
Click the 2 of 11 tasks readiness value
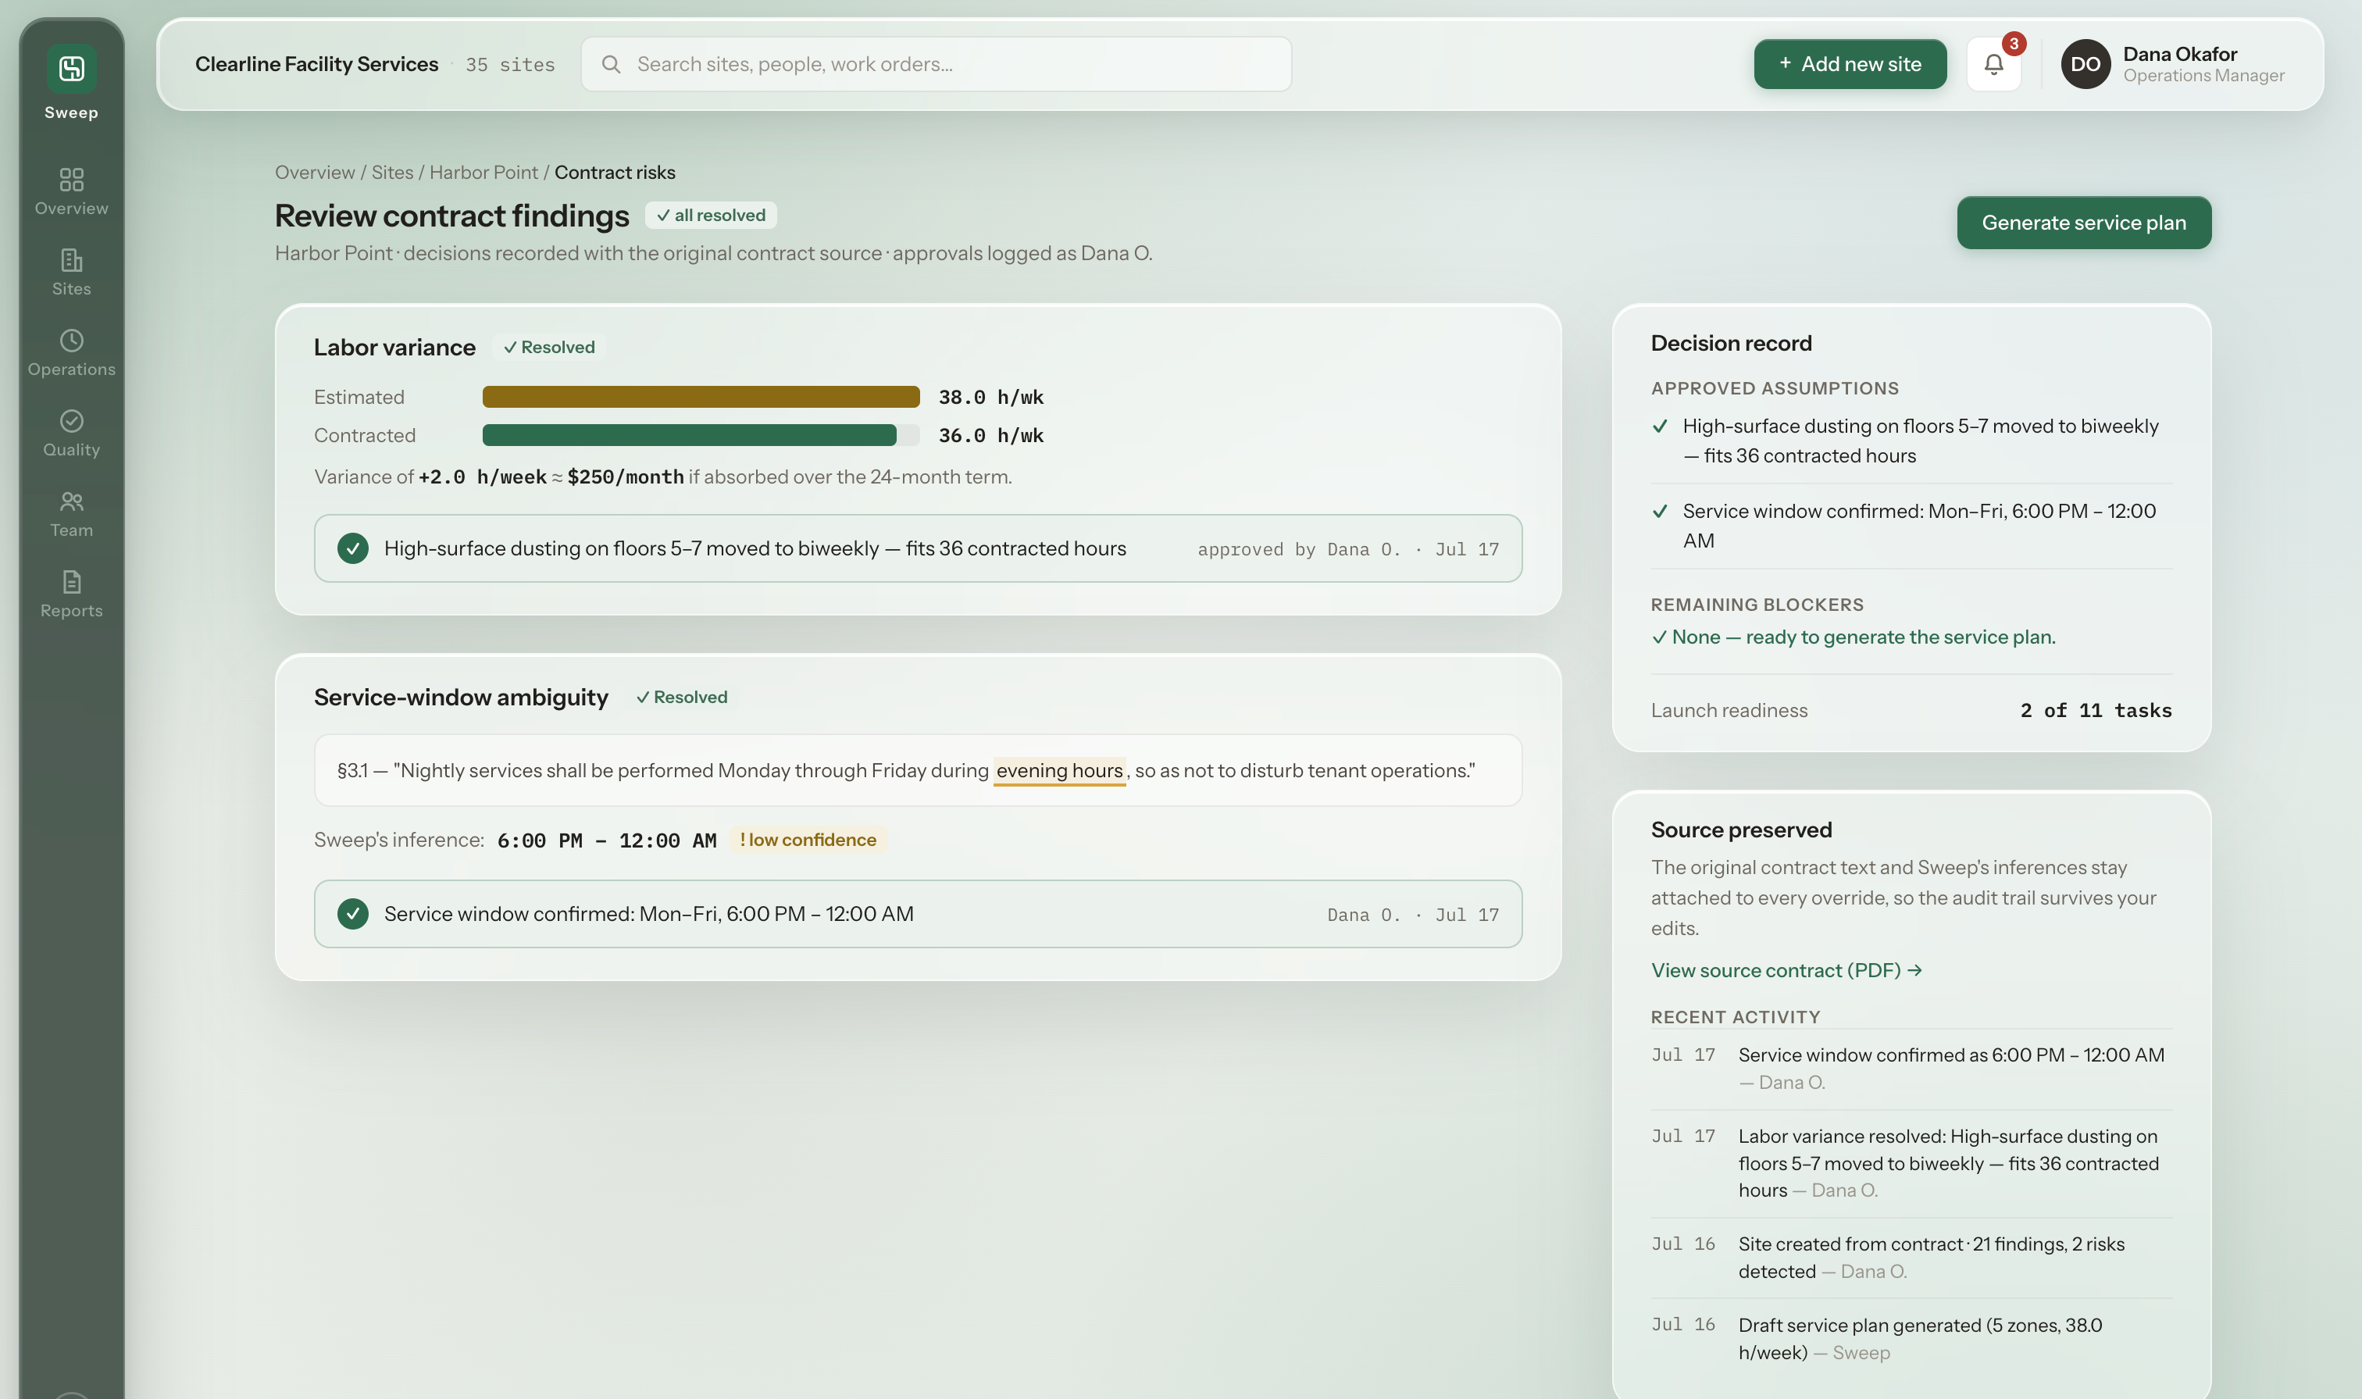tap(2096, 711)
